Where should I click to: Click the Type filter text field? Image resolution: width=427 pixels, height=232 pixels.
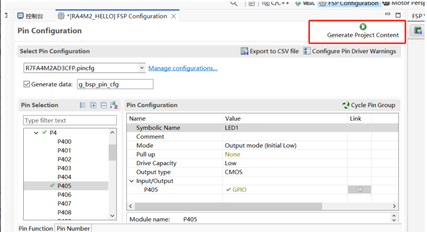pyautogui.click(x=70, y=121)
